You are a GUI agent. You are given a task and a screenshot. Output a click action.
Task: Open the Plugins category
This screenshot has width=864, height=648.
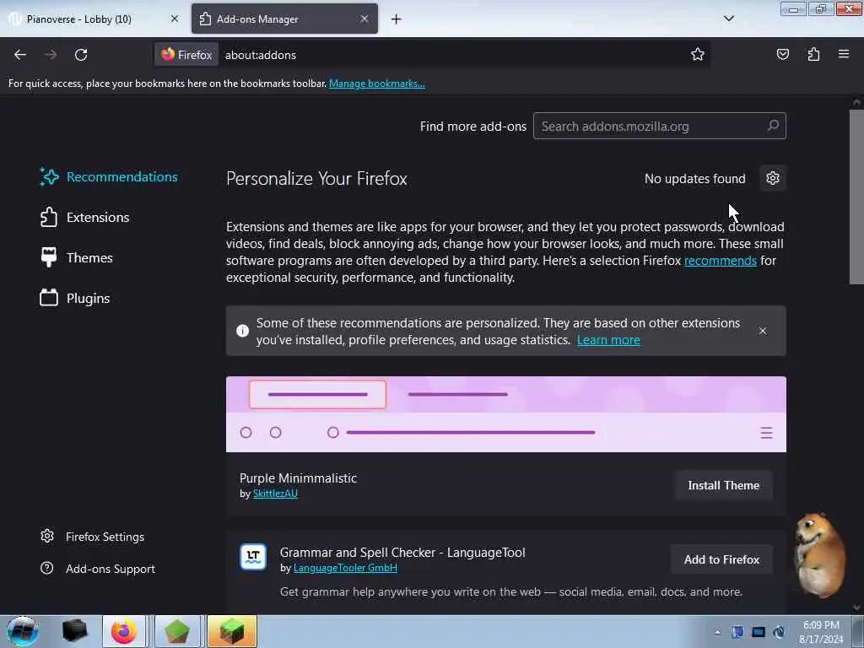point(75,298)
